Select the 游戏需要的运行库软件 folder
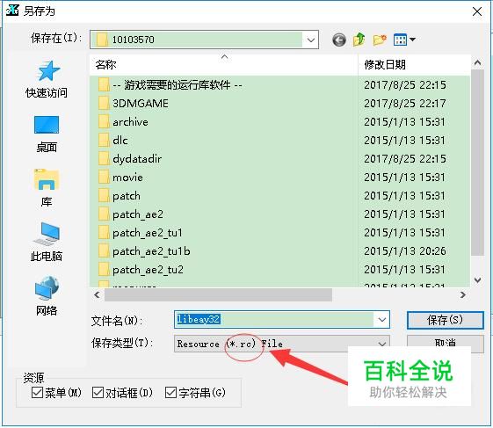 tap(170, 85)
